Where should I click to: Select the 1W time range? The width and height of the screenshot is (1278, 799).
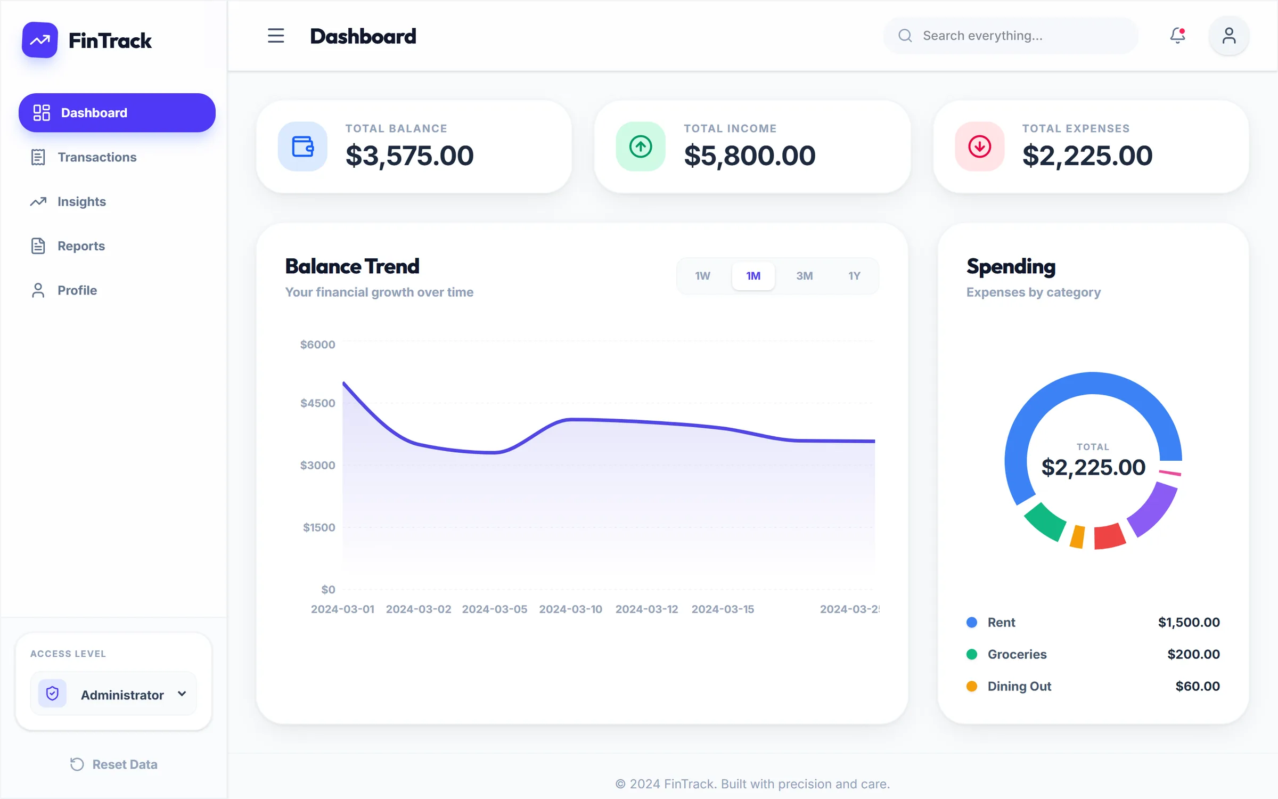[x=702, y=276]
